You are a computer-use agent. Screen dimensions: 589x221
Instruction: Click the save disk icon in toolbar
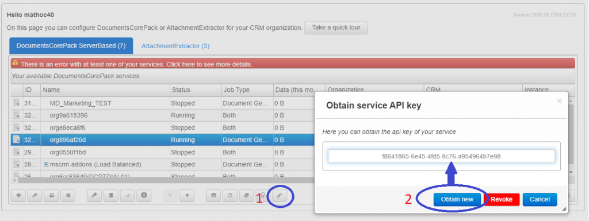pos(213,195)
